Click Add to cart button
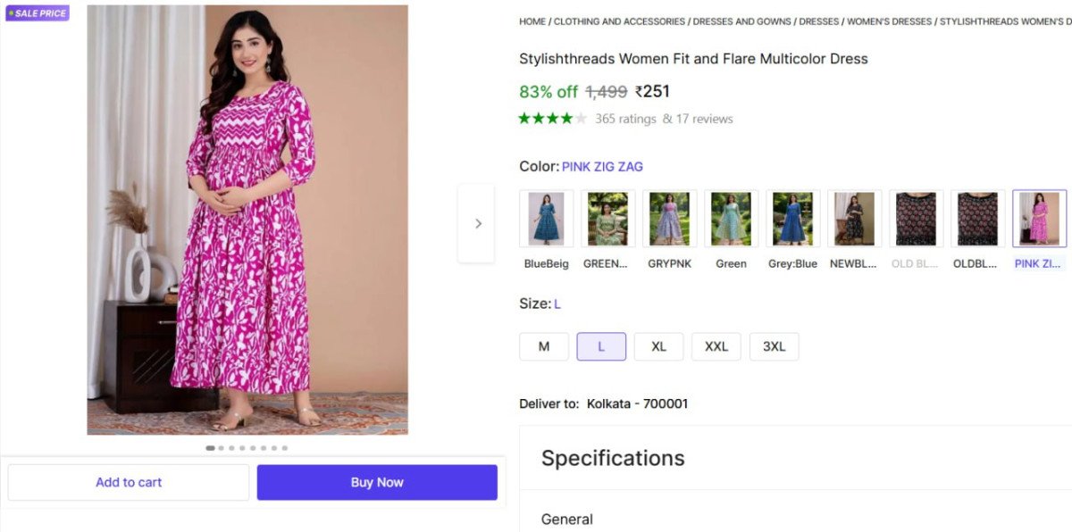The width and height of the screenshot is (1072, 532). [x=129, y=482]
